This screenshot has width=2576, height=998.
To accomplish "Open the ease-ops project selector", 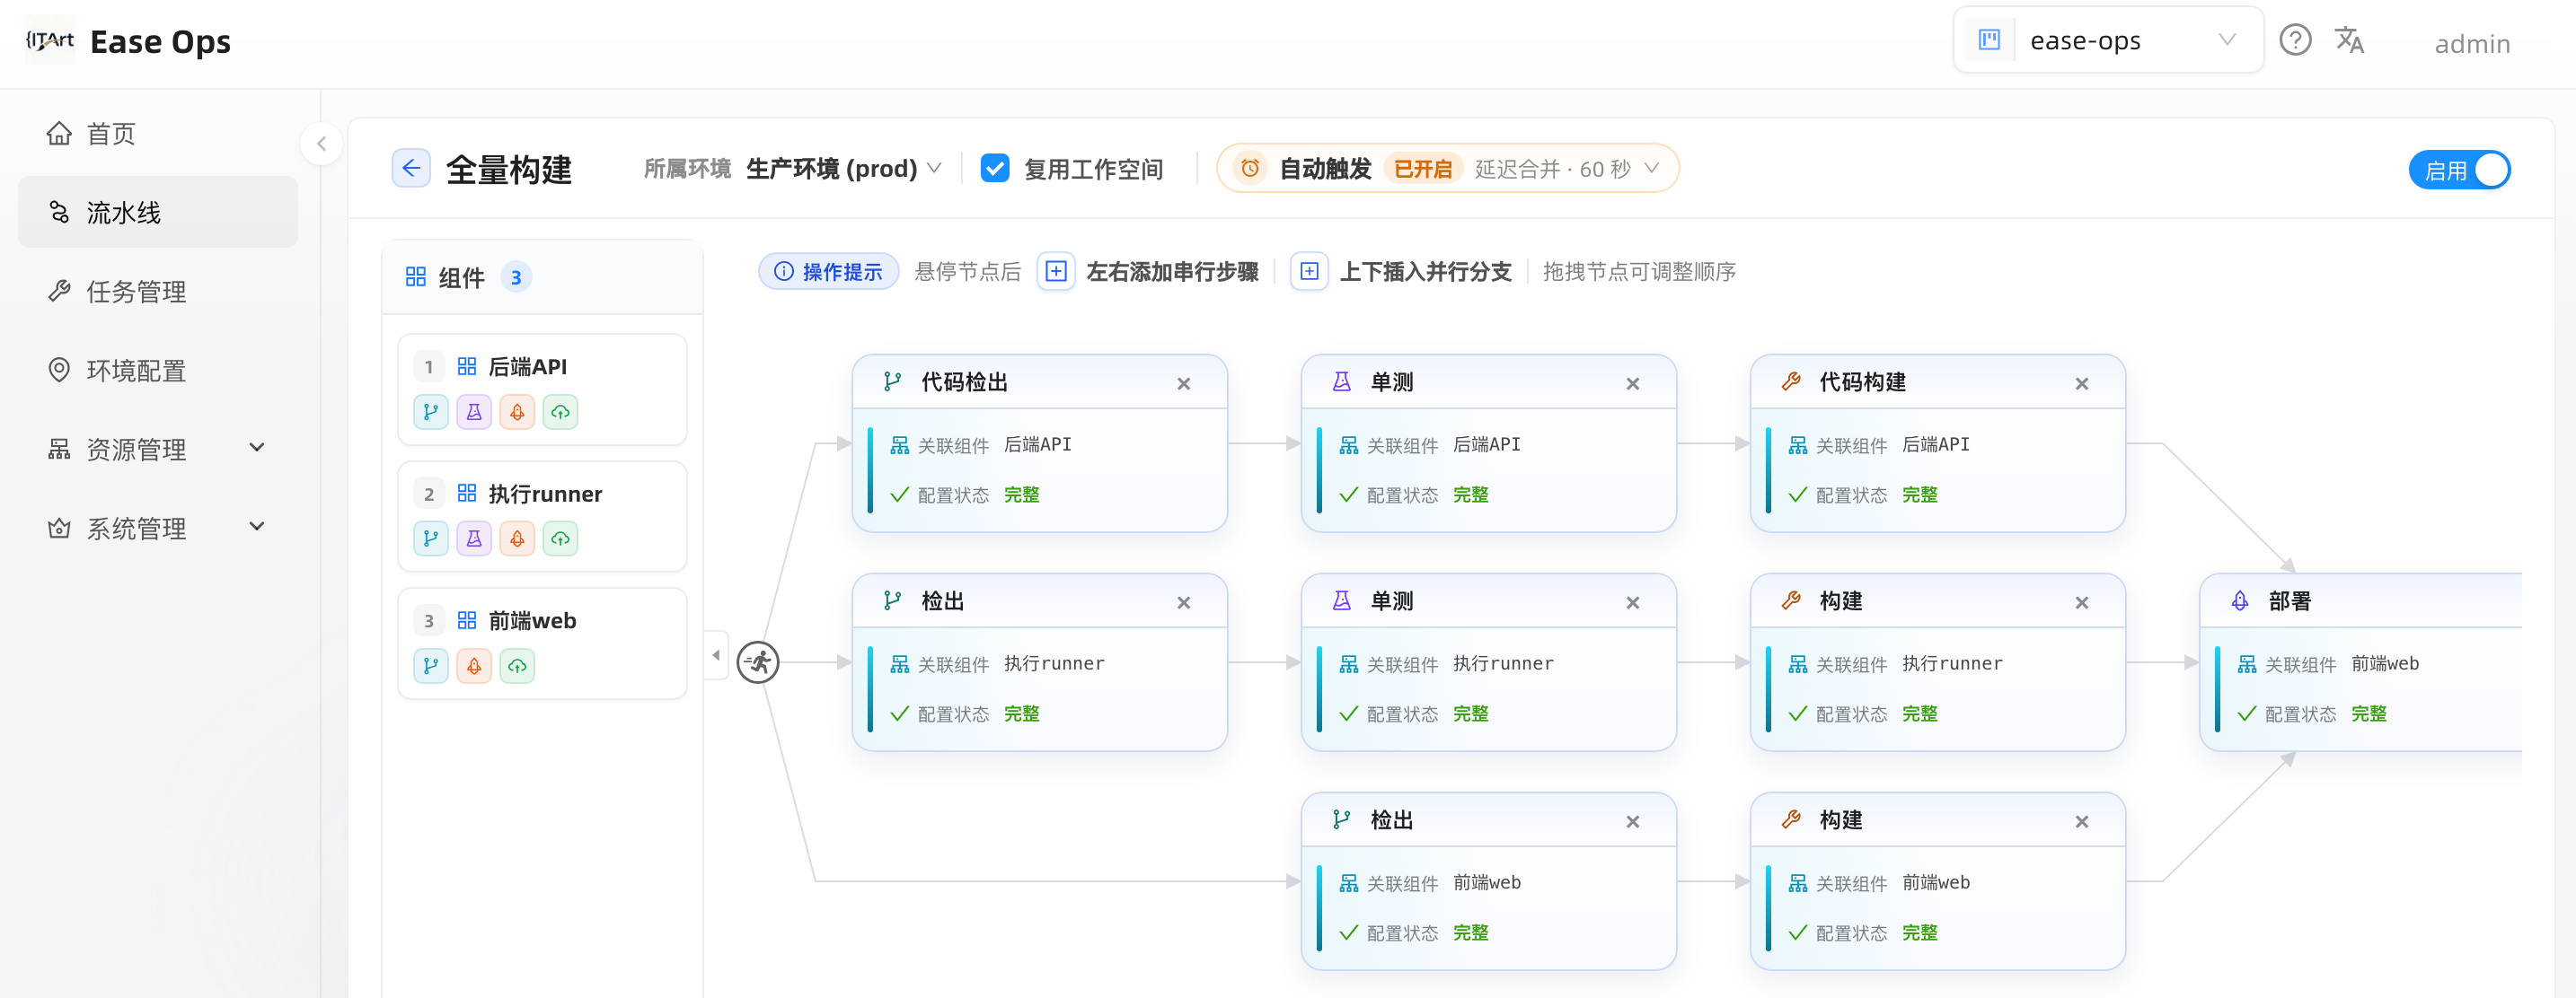I will coord(2108,41).
